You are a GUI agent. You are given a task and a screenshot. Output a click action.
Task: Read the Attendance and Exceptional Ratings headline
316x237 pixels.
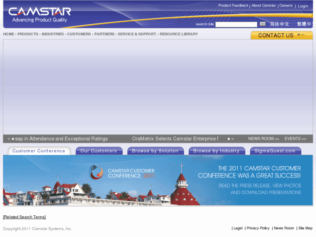(61, 139)
